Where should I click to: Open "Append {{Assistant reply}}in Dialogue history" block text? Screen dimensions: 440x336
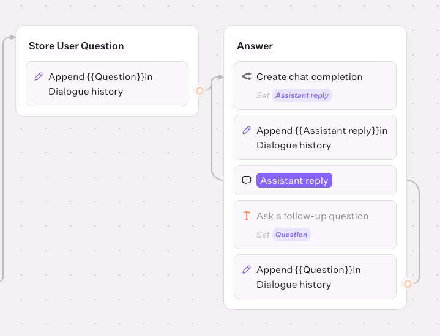tap(321, 137)
